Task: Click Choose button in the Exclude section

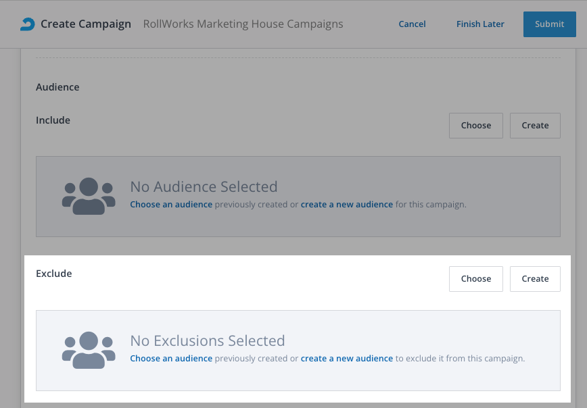Action: coord(475,279)
